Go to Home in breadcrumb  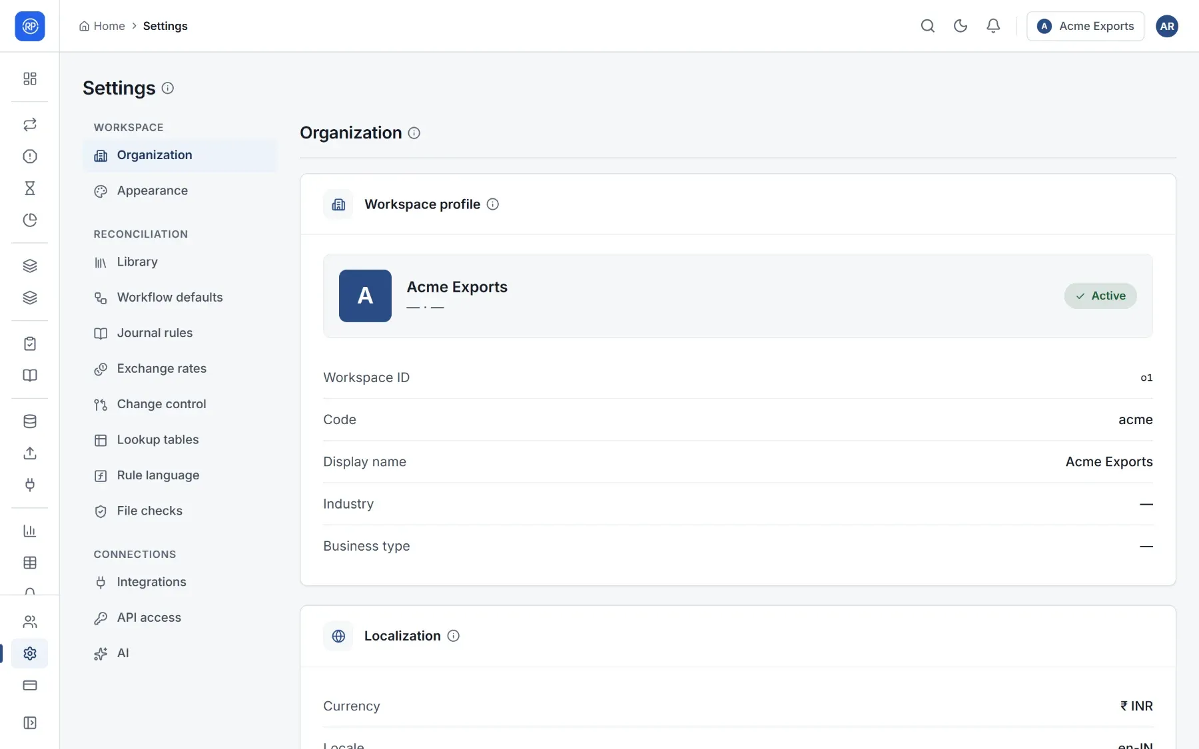click(x=102, y=26)
